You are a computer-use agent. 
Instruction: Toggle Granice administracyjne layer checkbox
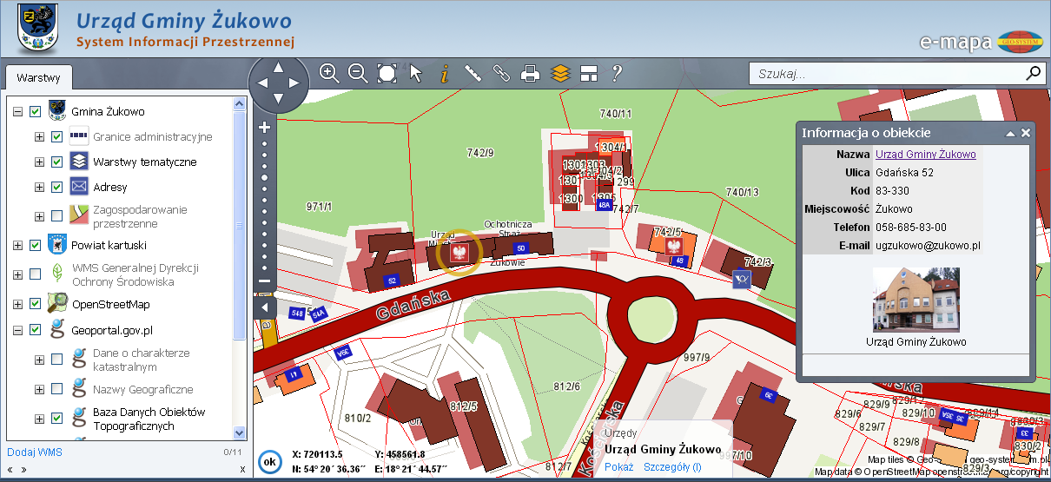tap(56, 136)
